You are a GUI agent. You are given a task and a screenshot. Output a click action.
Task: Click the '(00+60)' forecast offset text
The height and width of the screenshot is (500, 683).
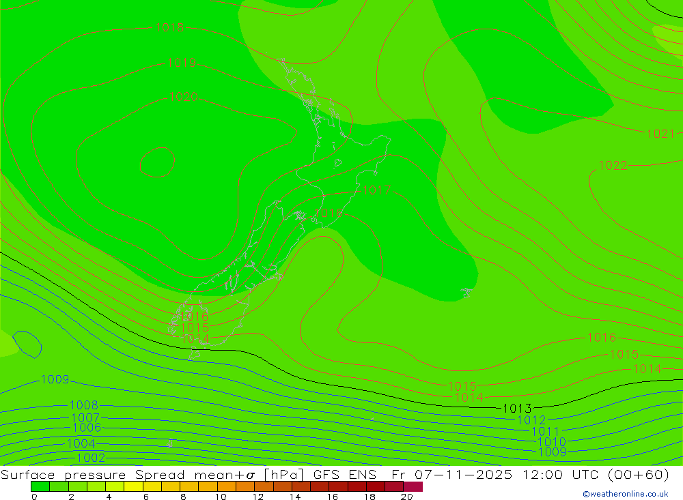(x=638, y=474)
